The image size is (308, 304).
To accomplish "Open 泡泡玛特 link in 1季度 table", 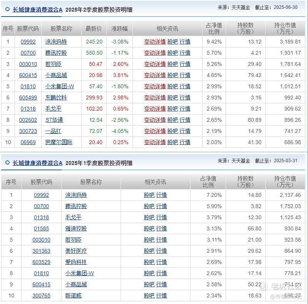I will 76,195.
